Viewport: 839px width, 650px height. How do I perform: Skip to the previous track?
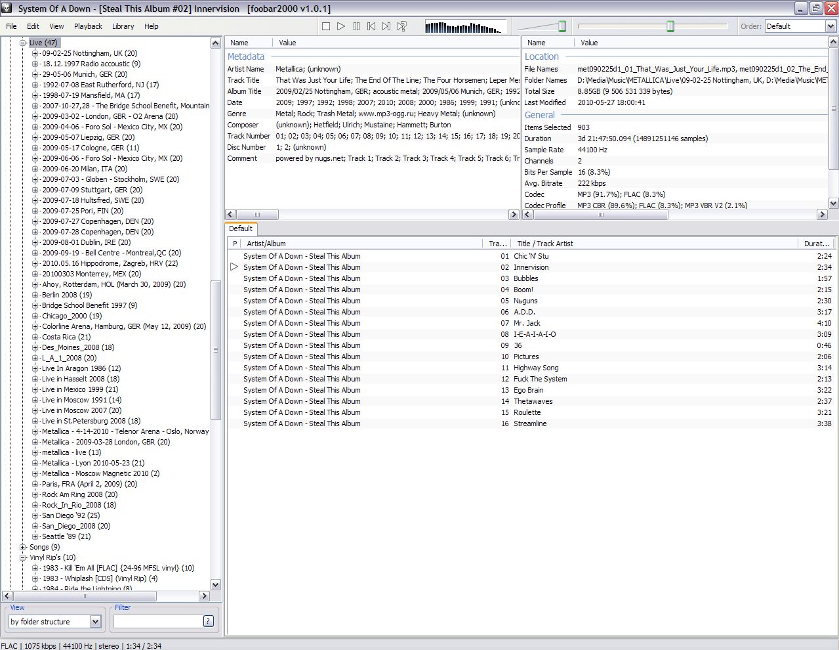371,26
